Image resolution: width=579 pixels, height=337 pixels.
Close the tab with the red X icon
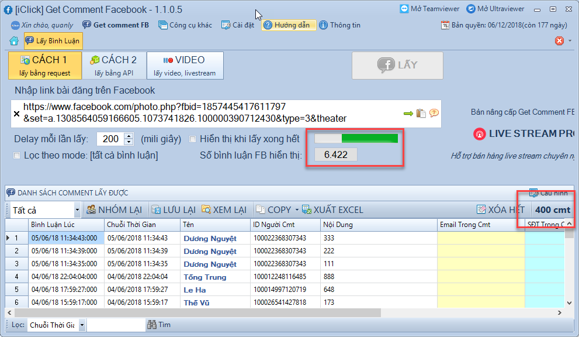(560, 41)
